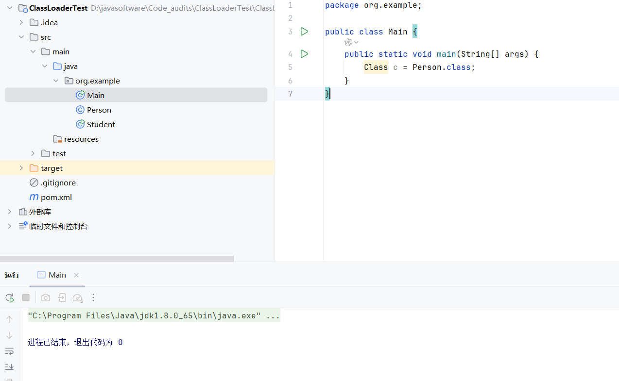
Task: Click the test folder icon
Action: tap(46, 153)
